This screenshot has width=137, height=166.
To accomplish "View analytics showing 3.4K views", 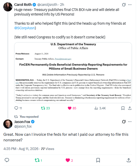I will tap(100, 108).
